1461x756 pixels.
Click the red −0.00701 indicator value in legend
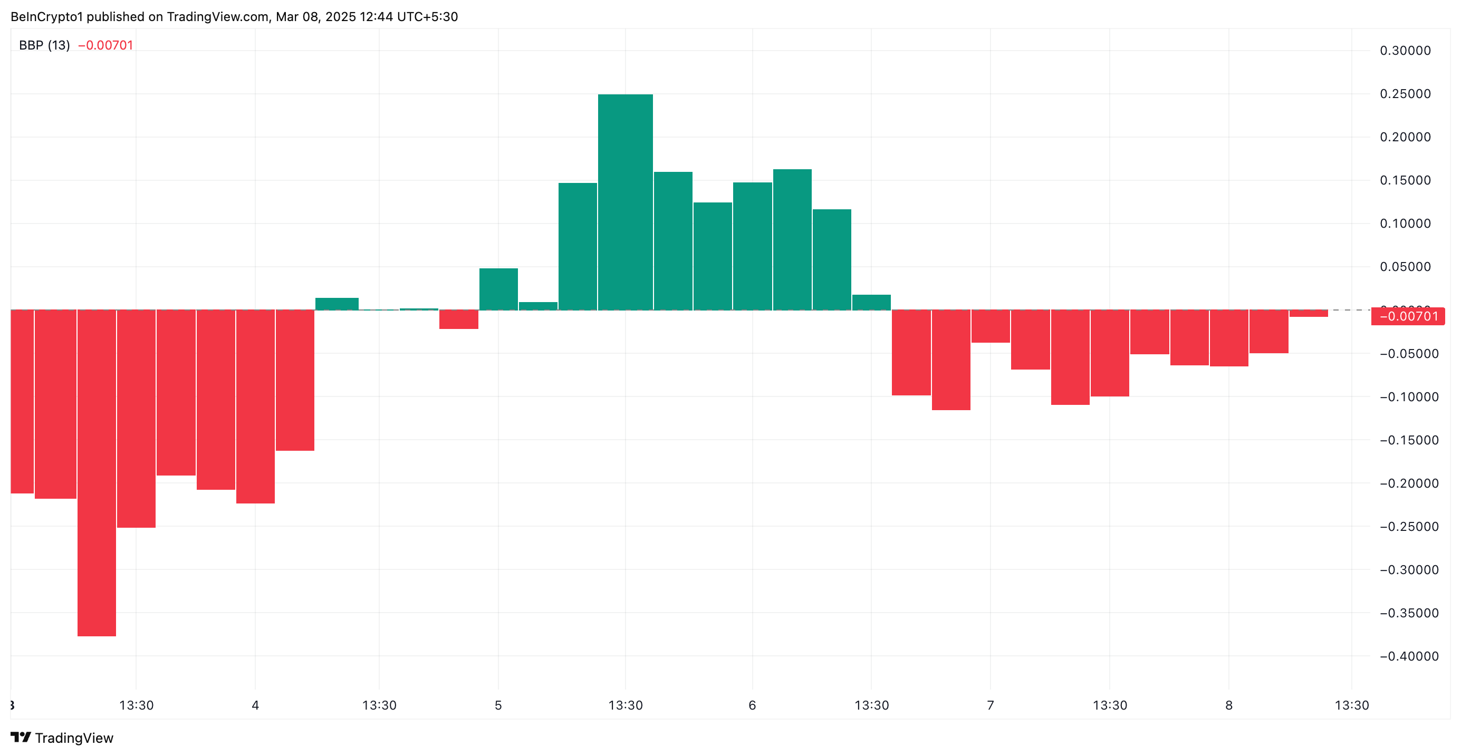(105, 45)
